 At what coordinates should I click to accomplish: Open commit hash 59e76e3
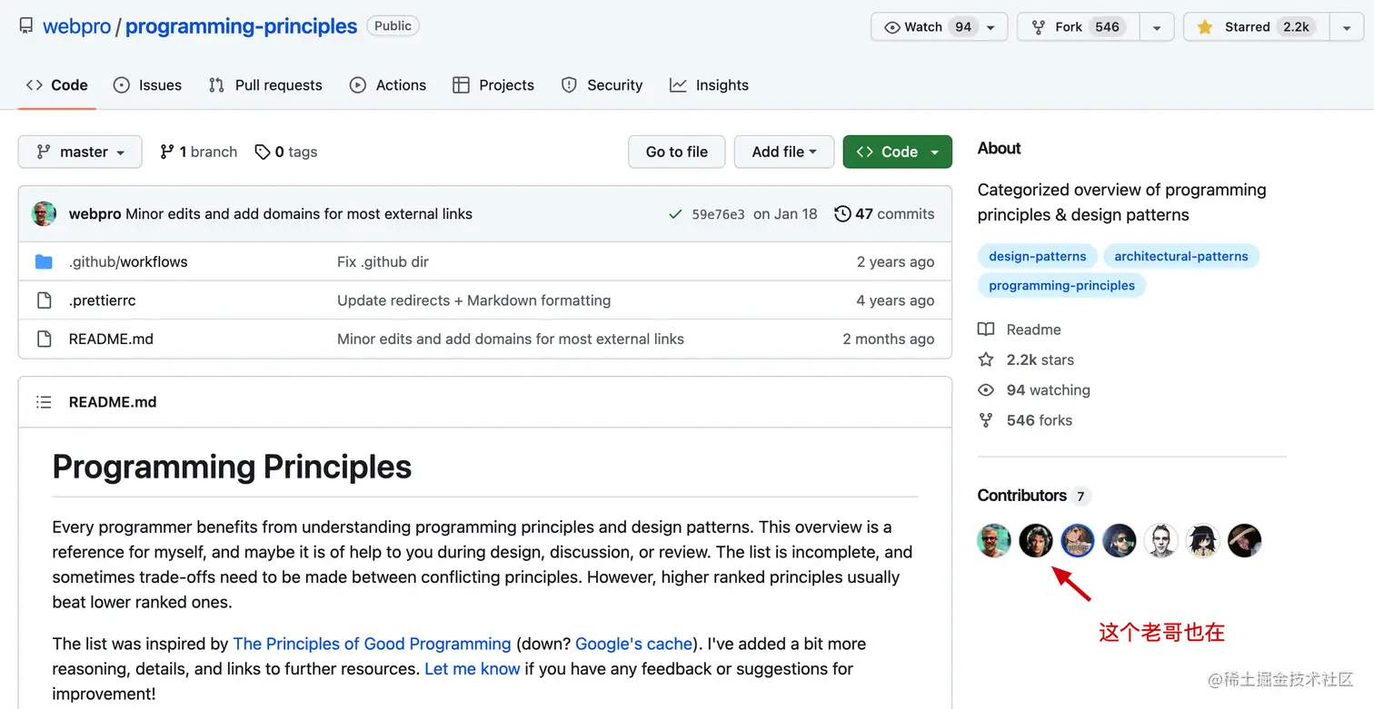(x=718, y=214)
